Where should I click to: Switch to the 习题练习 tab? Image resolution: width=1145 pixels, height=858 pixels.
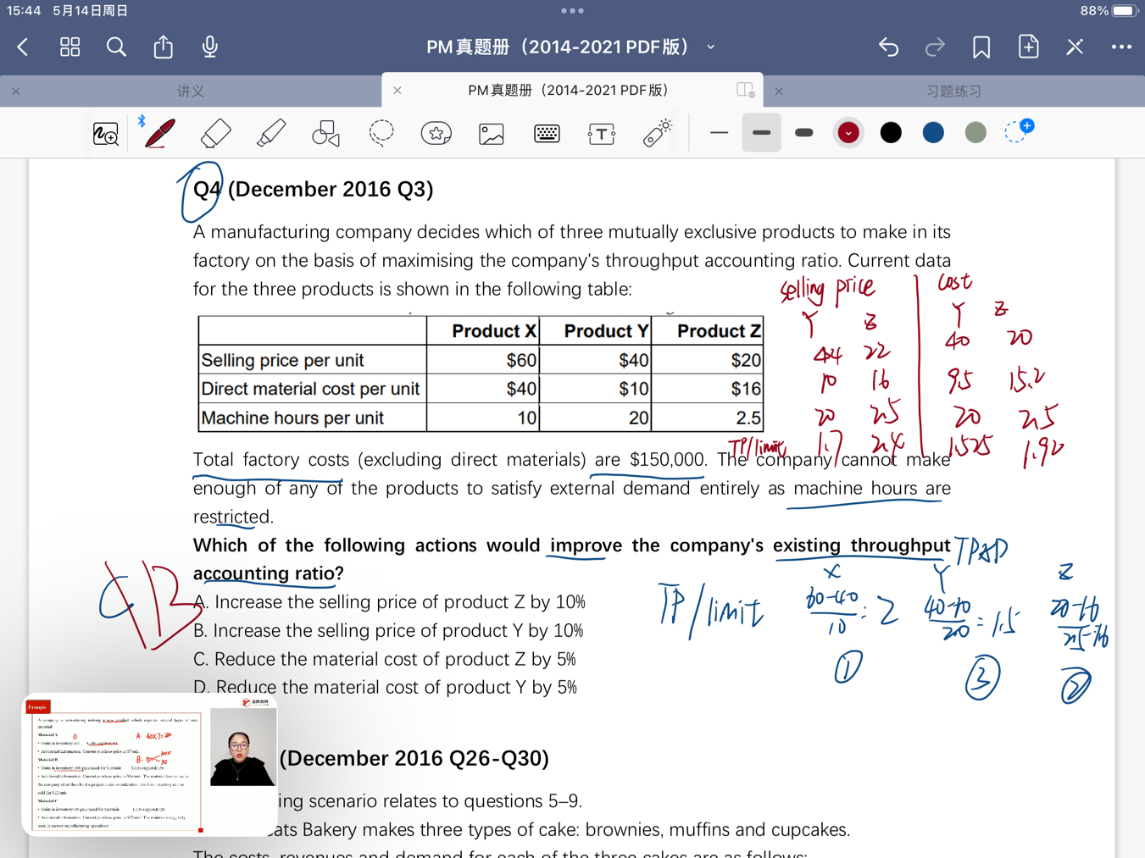[953, 91]
